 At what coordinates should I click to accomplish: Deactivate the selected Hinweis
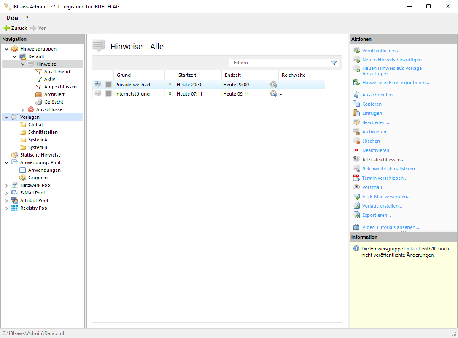375,150
